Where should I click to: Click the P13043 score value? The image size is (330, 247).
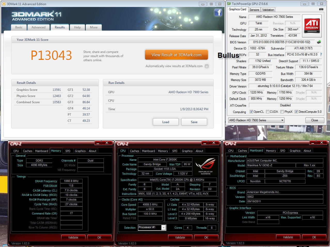coord(51,55)
